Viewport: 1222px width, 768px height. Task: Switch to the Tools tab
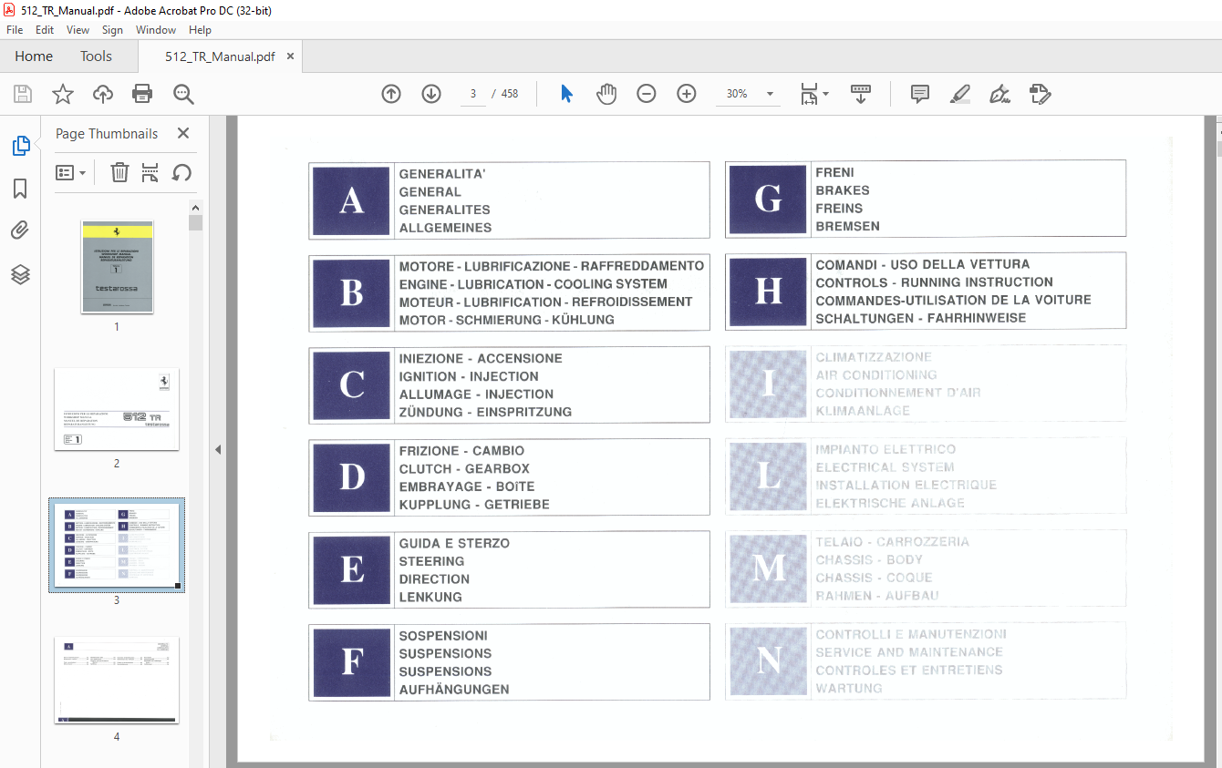(x=96, y=56)
